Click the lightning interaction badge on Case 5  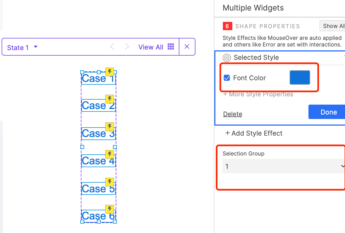[x=110, y=182]
